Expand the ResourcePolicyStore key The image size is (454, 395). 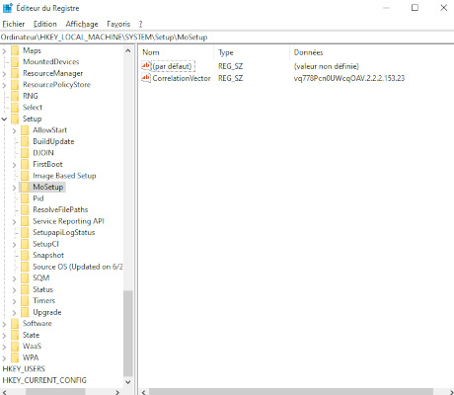[4, 85]
